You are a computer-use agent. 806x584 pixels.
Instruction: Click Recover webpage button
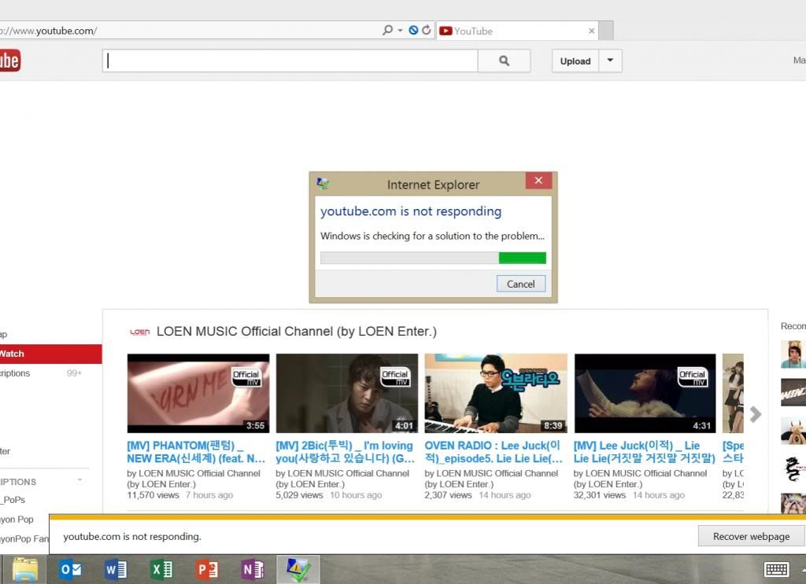751,536
